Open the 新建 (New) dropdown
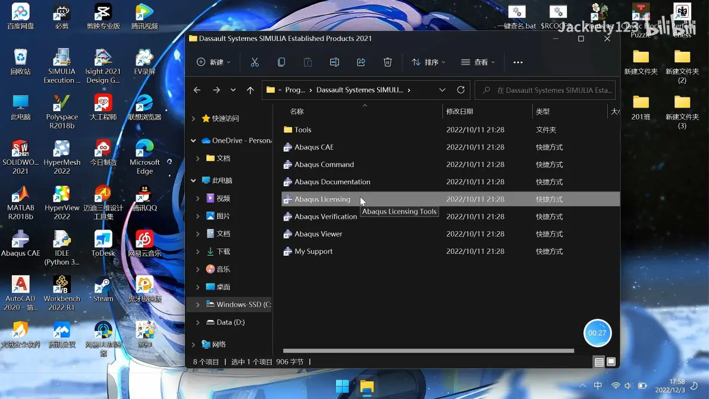 click(214, 62)
